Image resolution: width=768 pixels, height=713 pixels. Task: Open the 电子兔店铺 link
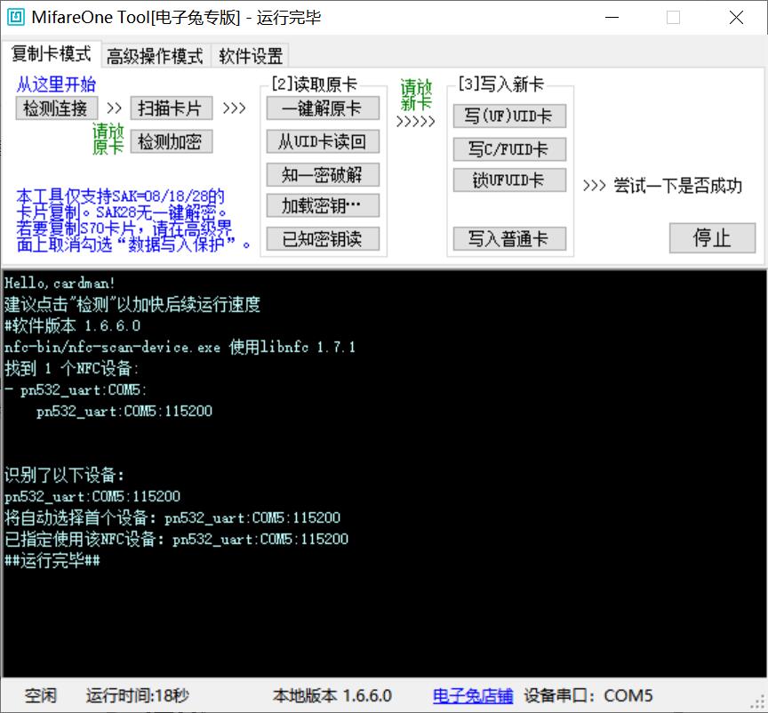473,696
